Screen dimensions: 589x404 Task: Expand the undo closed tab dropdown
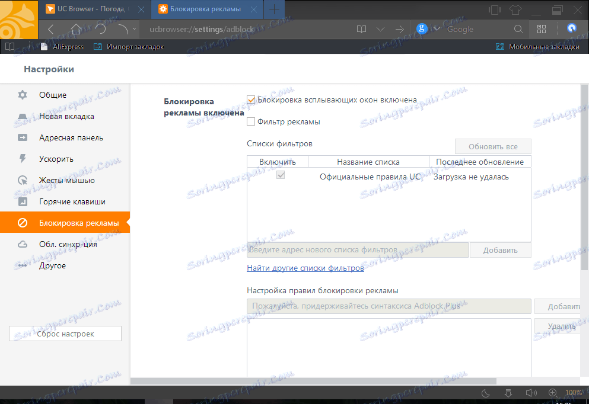(134, 29)
